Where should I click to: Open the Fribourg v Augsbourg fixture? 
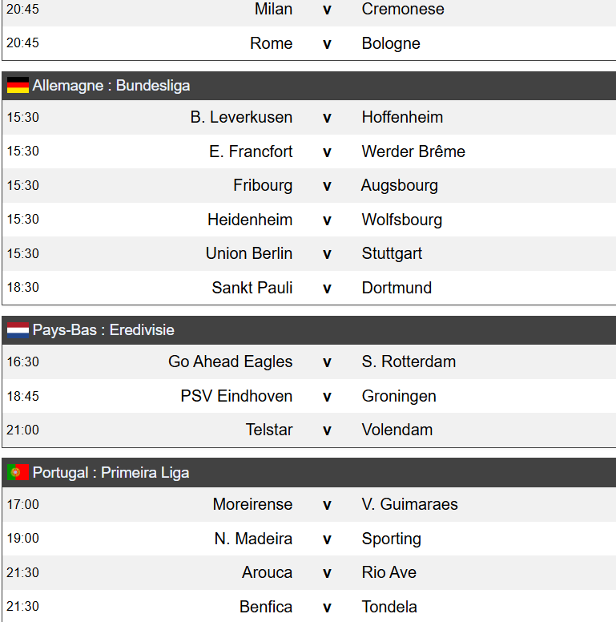327,186
